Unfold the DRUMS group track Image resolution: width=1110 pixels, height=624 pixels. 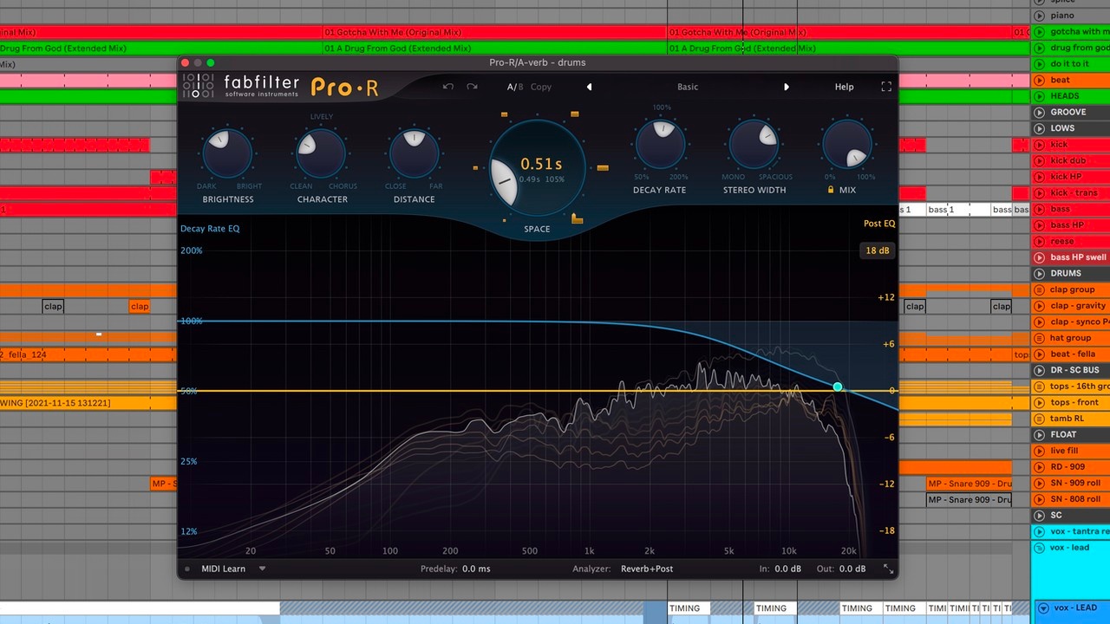tap(1039, 273)
